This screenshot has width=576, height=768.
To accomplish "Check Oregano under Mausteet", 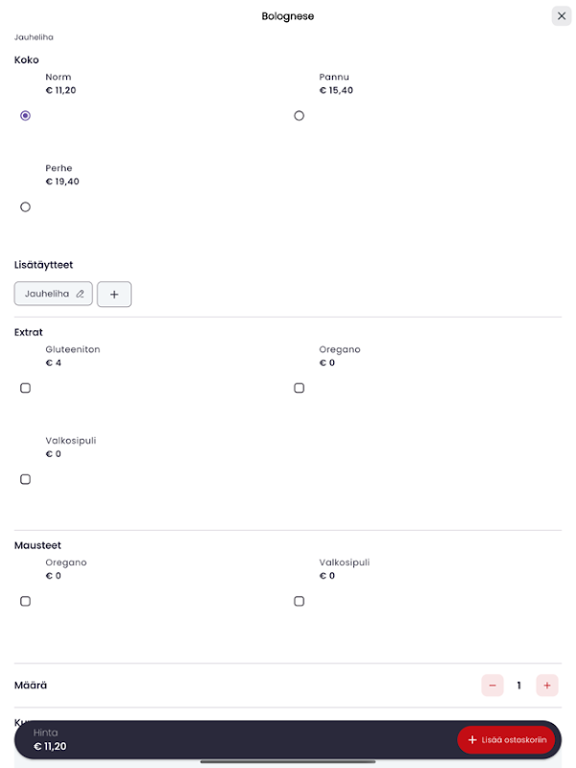I will point(25,601).
